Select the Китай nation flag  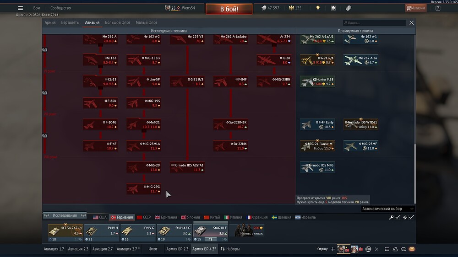(x=212, y=217)
